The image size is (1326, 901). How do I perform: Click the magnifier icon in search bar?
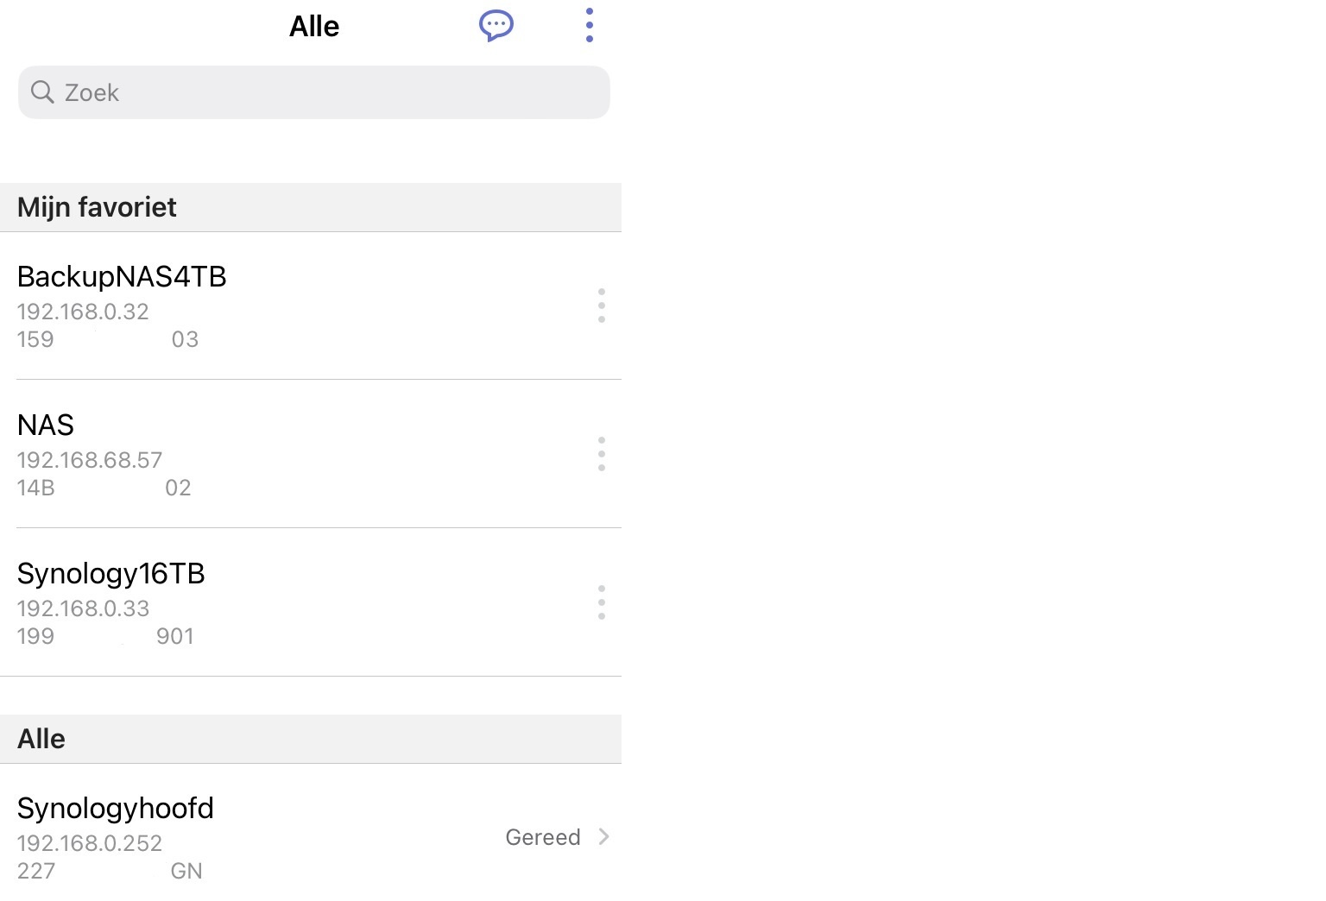[x=42, y=91]
